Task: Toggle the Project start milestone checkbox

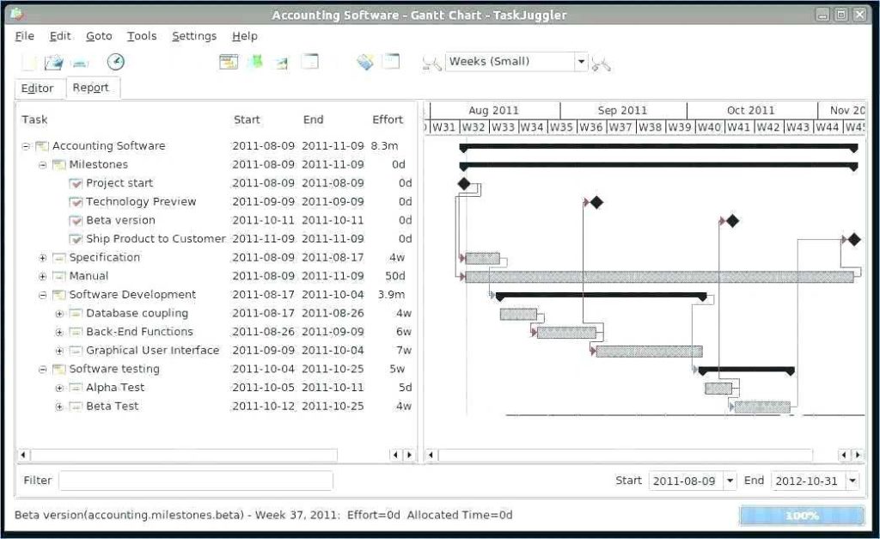Action: pyautogui.click(x=76, y=182)
